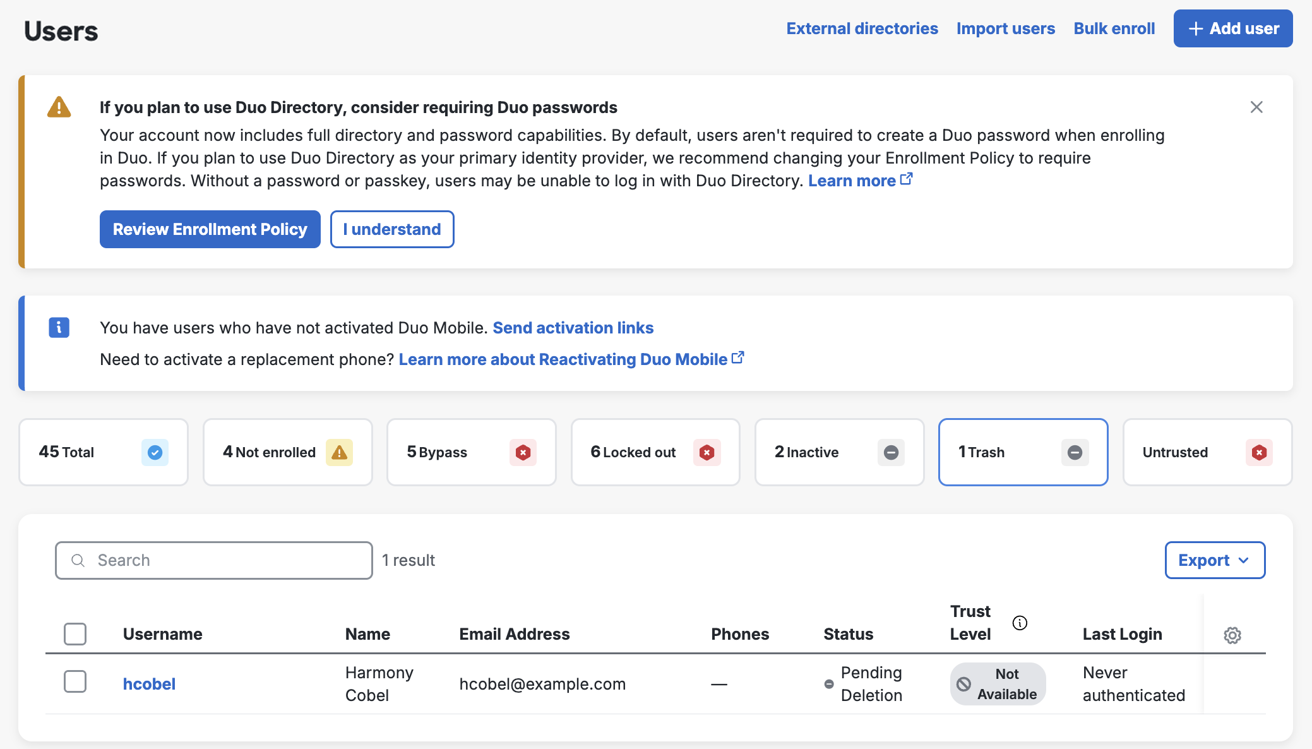
Task: Click the warning icon on Not enrolled card
Action: click(x=339, y=452)
